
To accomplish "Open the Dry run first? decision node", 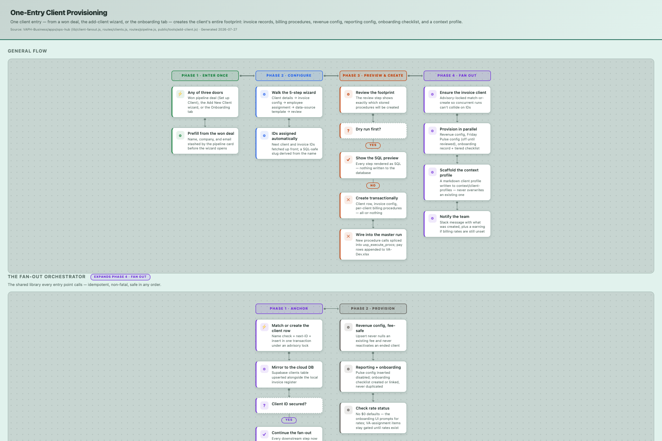I will [x=373, y=131].
